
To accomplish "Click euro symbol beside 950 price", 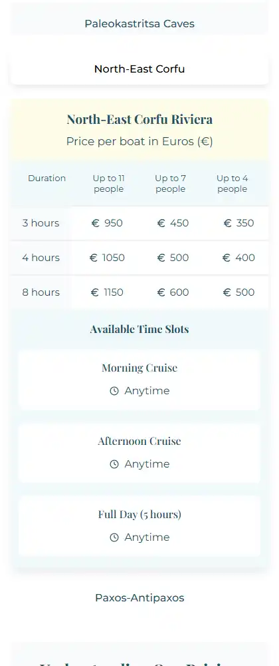I will (x=95, y=223).
